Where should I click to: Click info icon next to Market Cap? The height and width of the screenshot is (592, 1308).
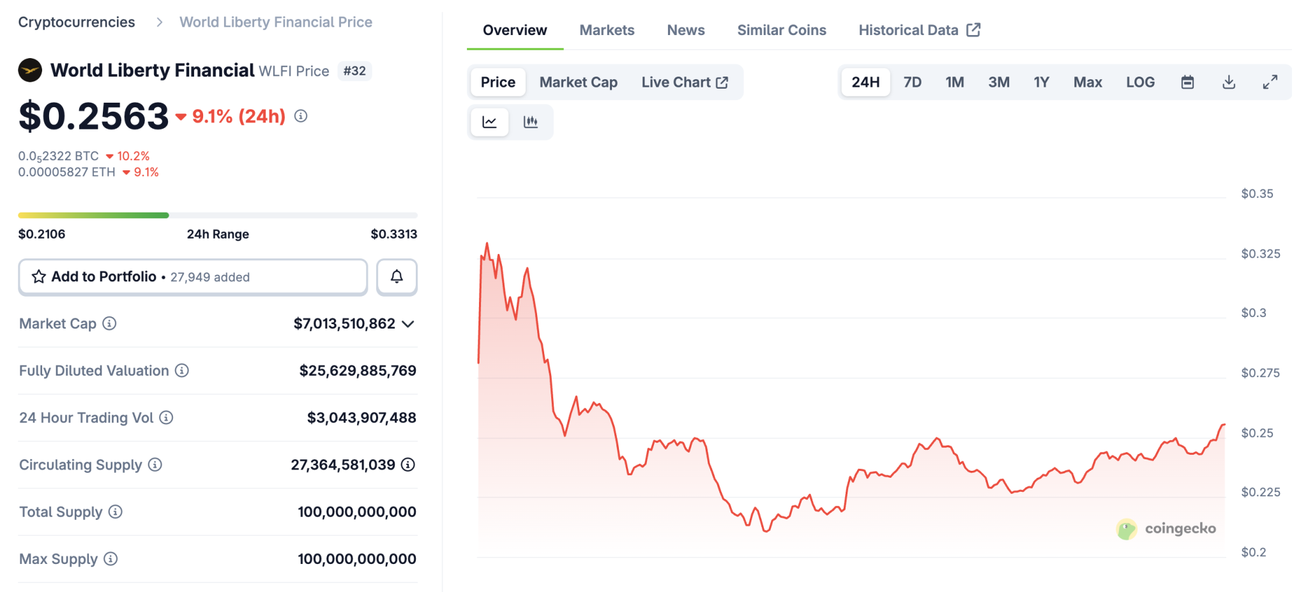(x=110, y=323)
